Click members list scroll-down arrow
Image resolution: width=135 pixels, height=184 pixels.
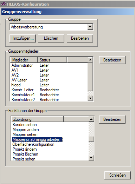click(90, 98)
